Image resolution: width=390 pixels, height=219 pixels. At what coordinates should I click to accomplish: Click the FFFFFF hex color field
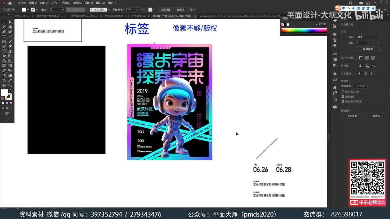[x=322, y=24]
